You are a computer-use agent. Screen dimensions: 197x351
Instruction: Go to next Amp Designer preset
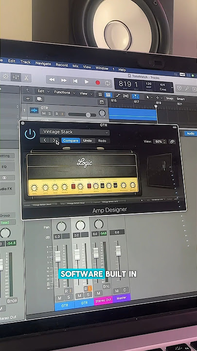point(54,140)
